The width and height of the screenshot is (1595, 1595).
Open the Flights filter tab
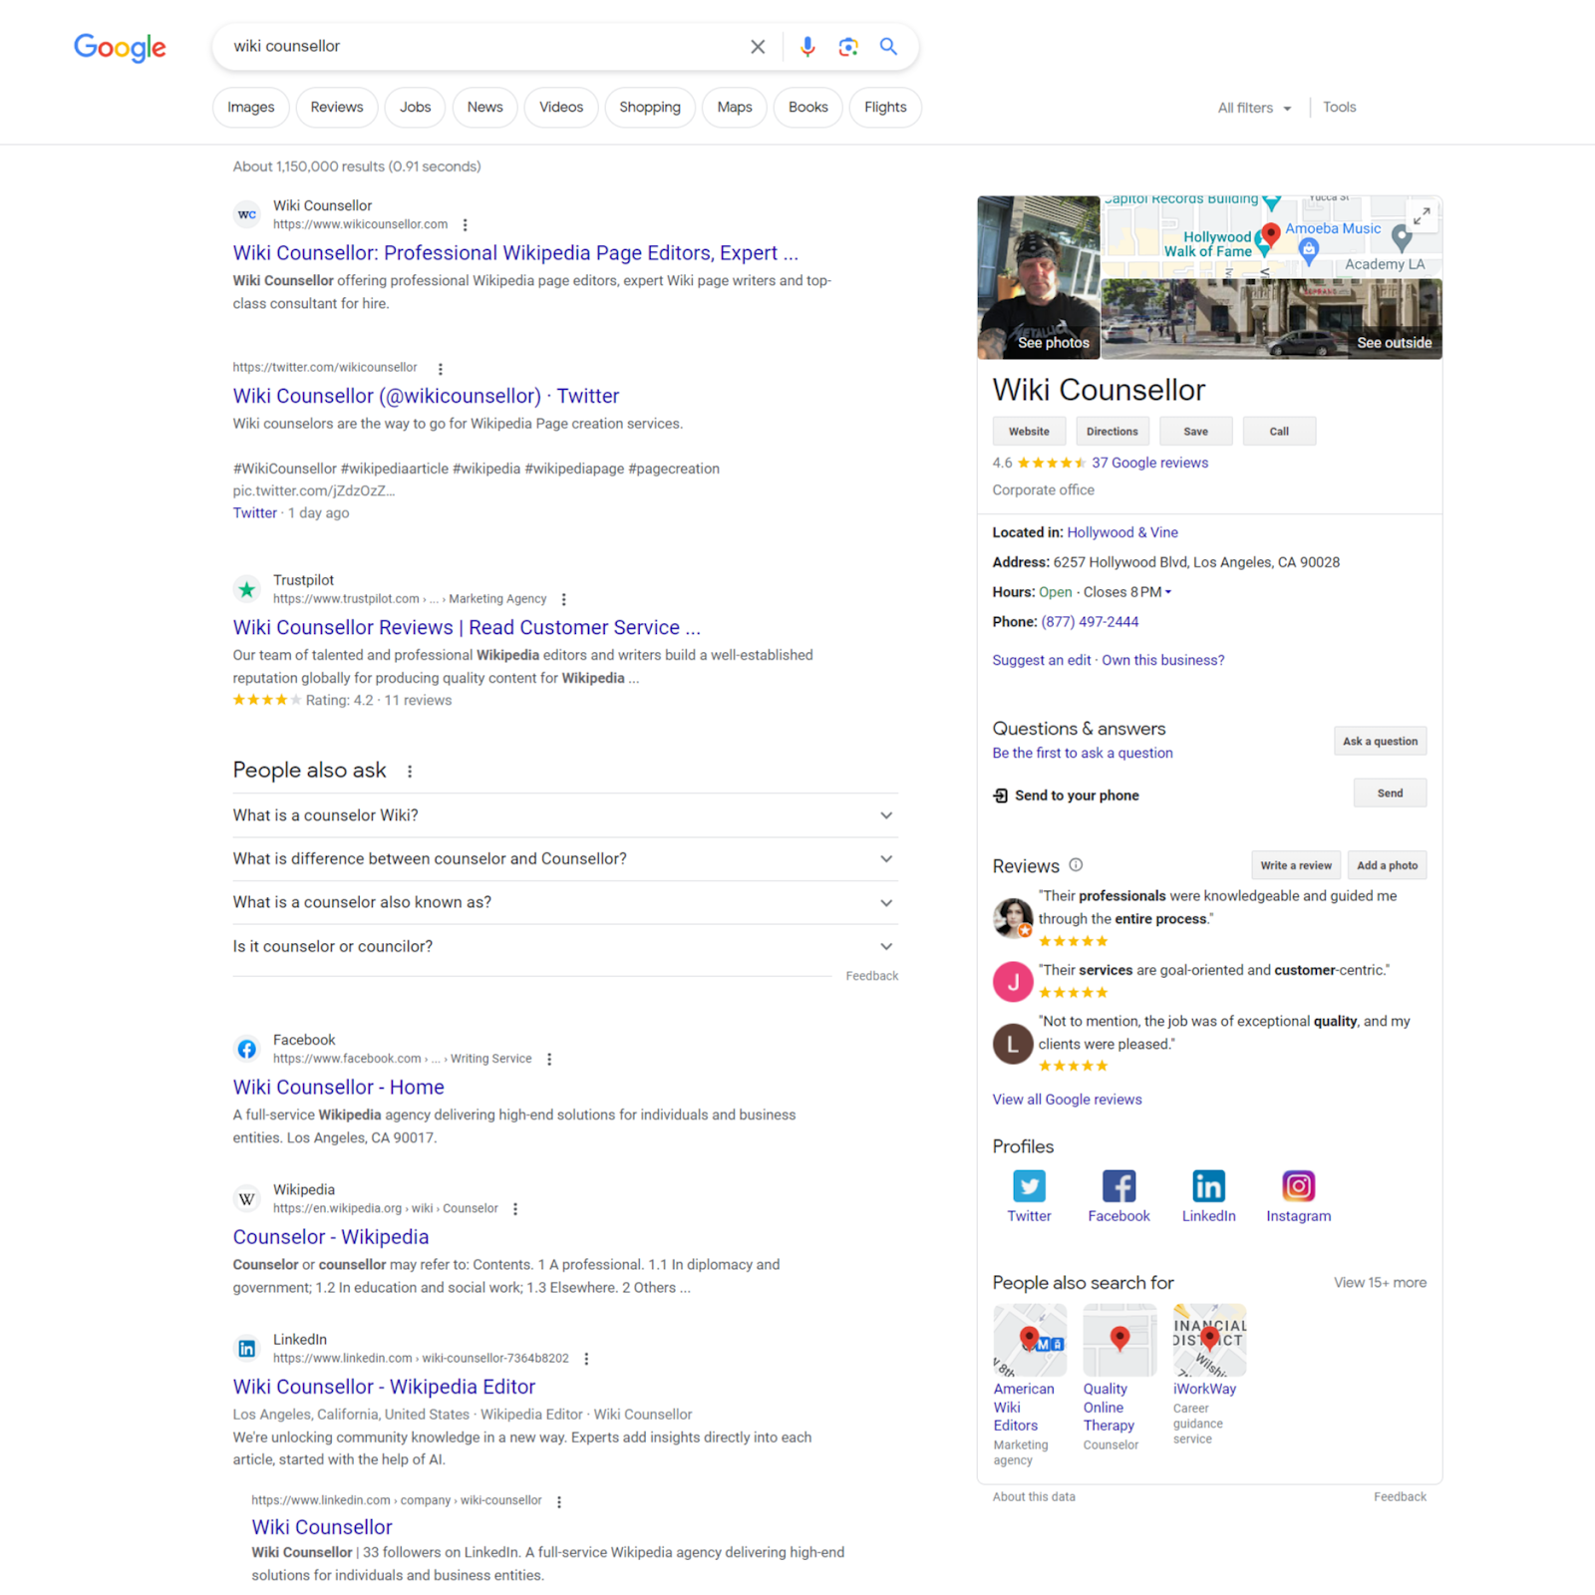pyautogui.click(x=885, y=108)
